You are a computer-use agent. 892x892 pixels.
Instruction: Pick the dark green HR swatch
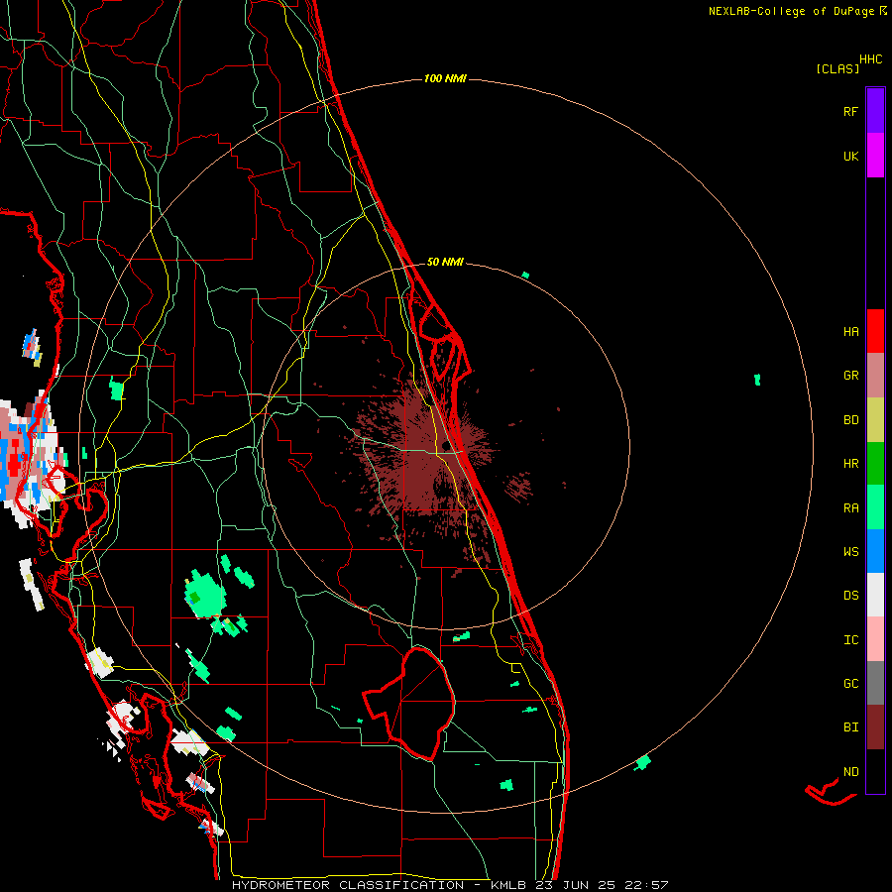point(875,463)
